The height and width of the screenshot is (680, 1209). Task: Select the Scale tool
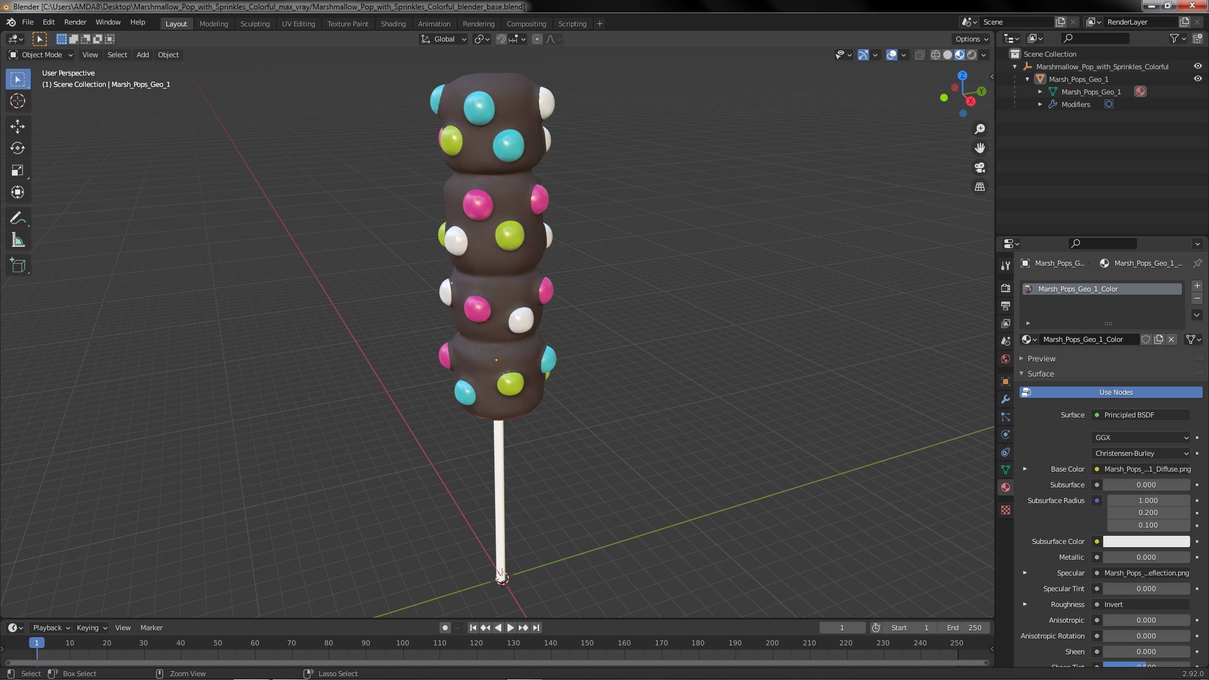(18, 170)
